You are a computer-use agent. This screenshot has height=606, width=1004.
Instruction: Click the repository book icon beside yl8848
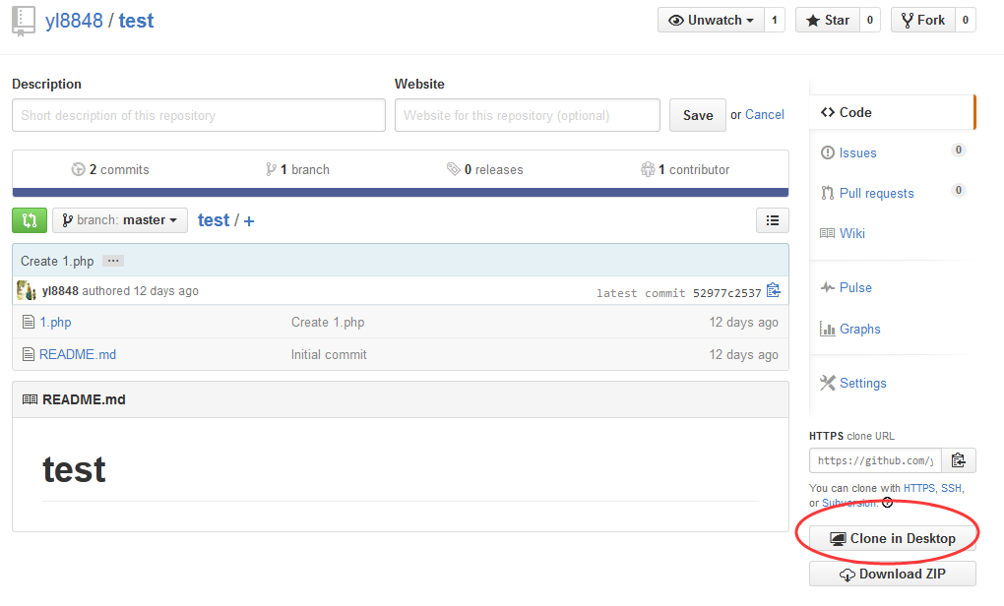point(23,21)
